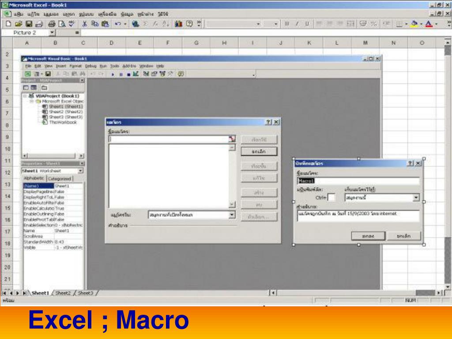Click the Paste clipboard icon in Excel toolbar
The image size is (452, 339).
[x=105, y=24]
